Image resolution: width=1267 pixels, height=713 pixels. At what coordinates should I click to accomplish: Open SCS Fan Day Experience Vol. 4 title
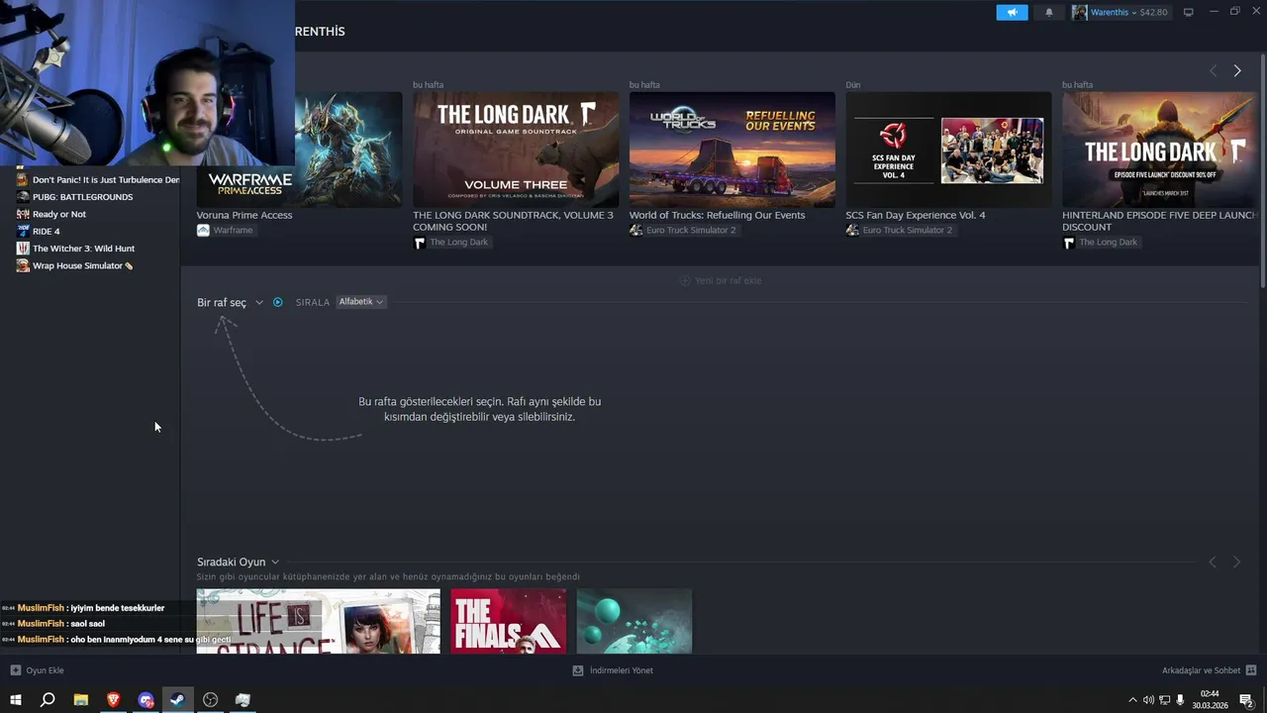916,215
